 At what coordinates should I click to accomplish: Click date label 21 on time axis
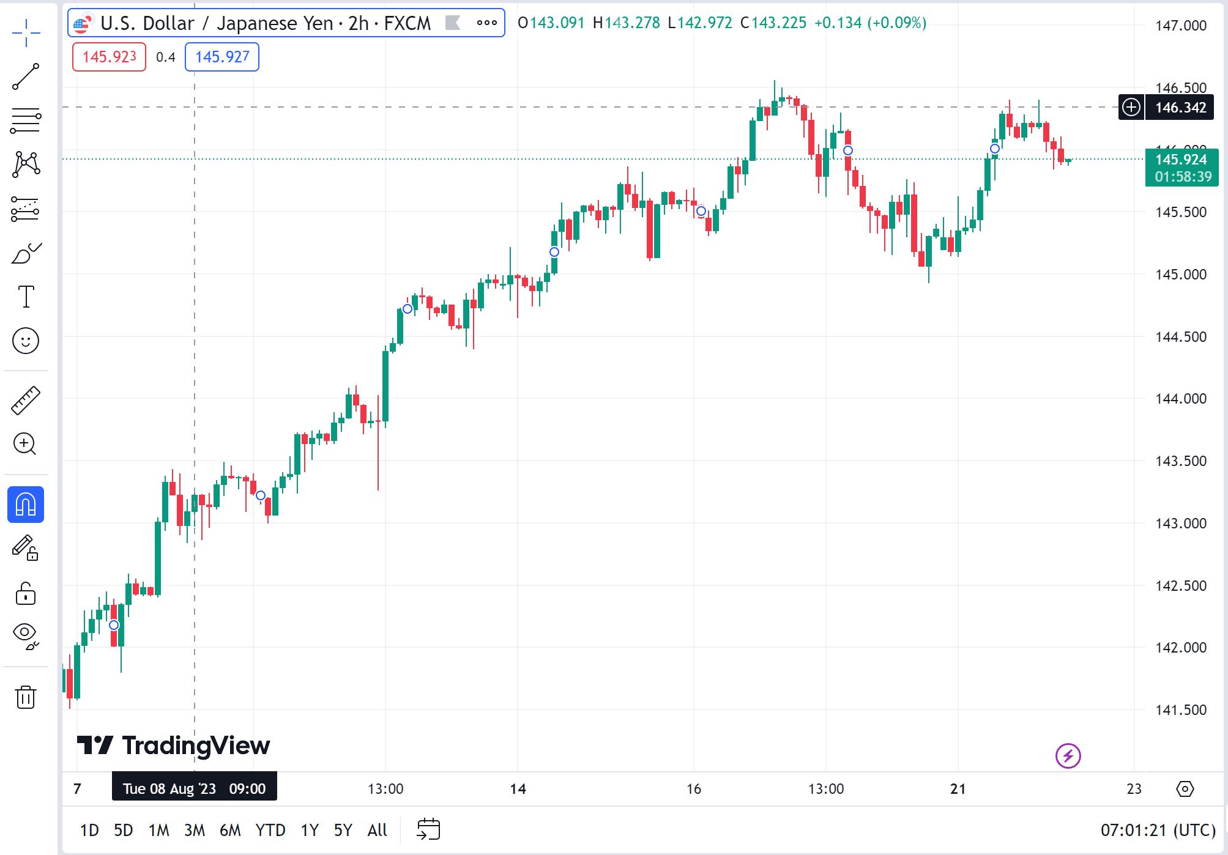click(958, 789)
